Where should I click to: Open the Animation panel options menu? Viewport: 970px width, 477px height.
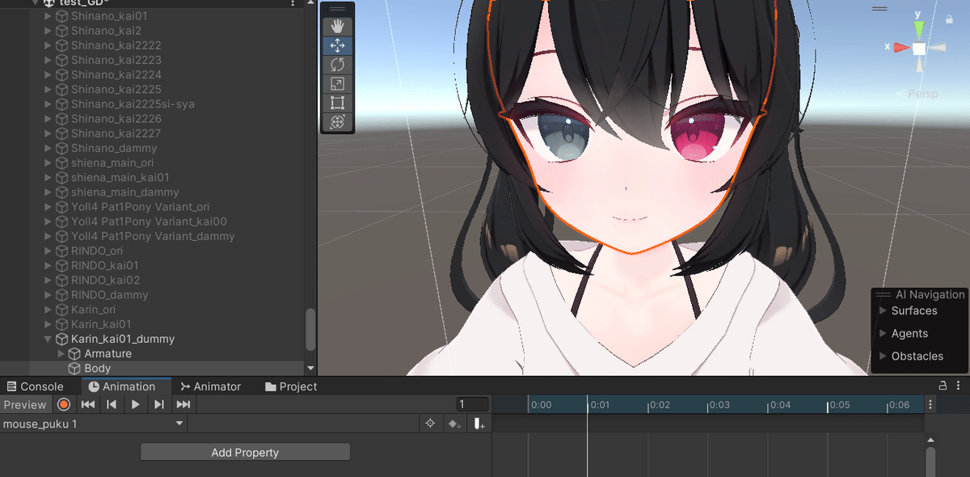tap(958, 385)
